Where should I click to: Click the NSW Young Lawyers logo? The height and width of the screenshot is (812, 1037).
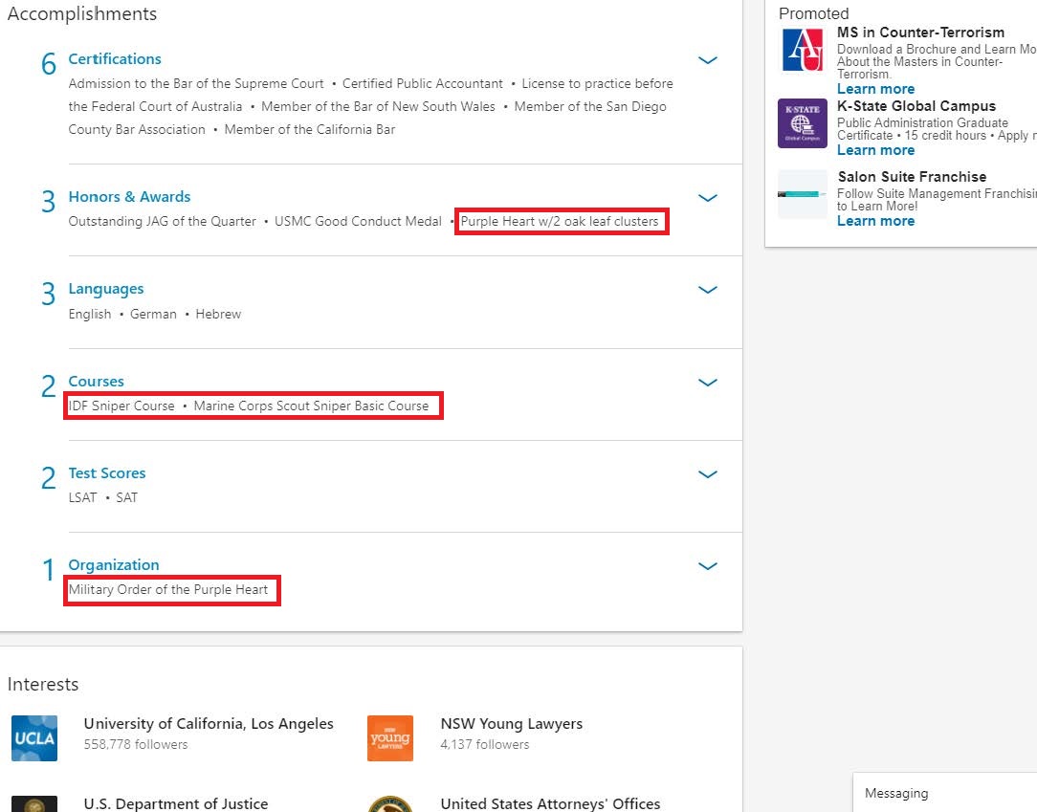(390, 738)
